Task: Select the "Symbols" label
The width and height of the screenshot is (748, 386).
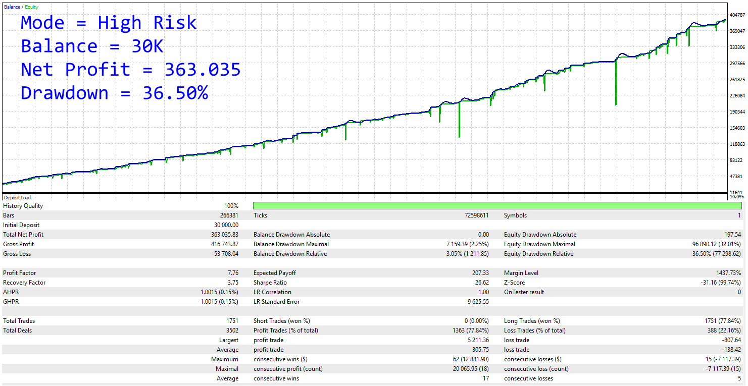Action: coord(515,215)
